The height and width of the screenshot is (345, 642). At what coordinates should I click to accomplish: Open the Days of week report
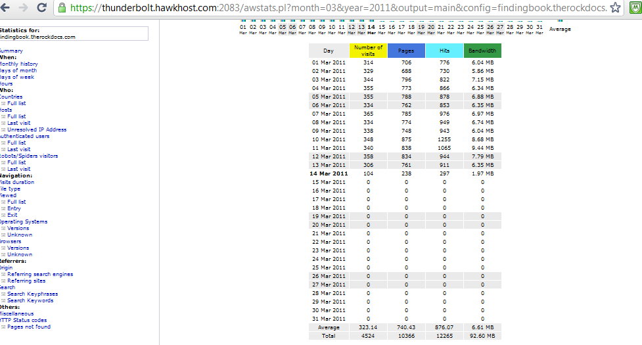16,77
